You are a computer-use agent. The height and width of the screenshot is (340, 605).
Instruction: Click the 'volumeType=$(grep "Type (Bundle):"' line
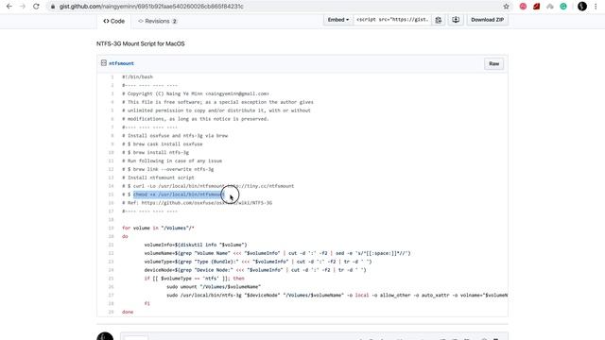click(258, 262)
